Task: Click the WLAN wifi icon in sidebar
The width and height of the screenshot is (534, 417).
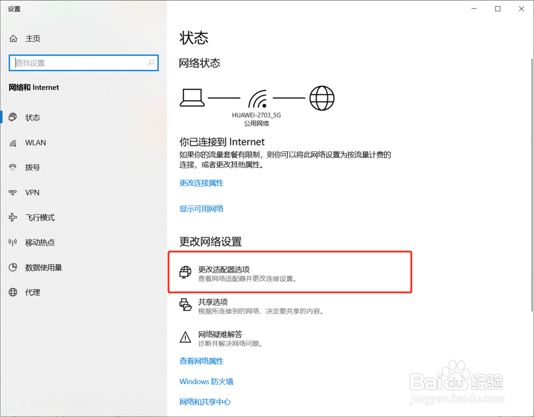Action: [13, 143]
